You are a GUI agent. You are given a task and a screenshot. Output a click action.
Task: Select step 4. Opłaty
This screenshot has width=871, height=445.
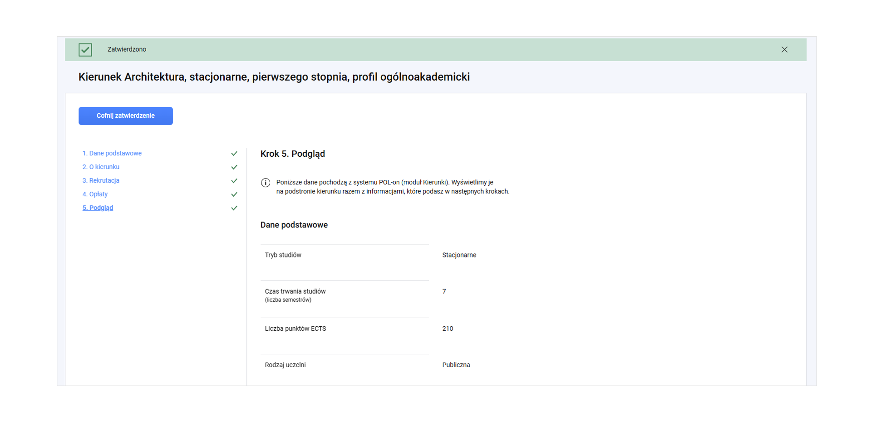pos(95,194)
